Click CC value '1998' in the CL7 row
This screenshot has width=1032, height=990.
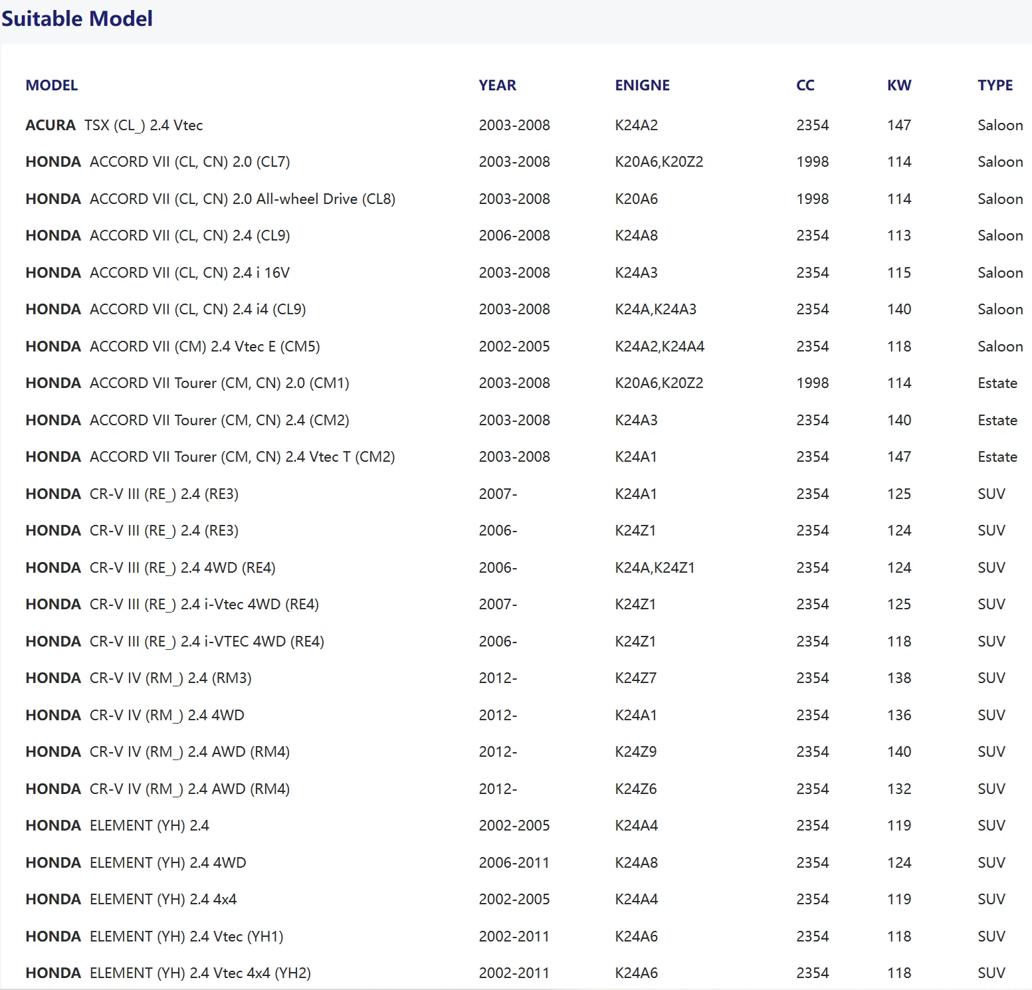click(812, 161)
